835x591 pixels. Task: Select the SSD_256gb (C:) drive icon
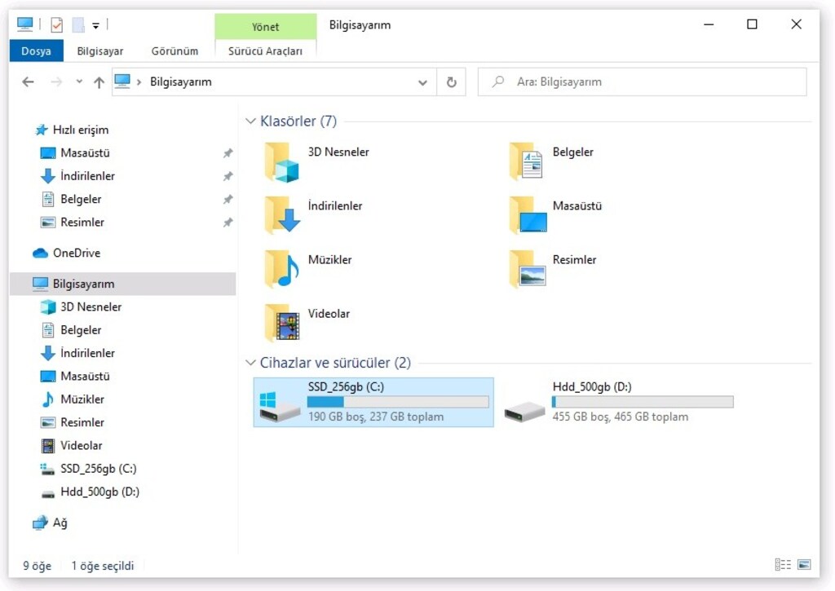pyautogui.click(x=280, y=406)
